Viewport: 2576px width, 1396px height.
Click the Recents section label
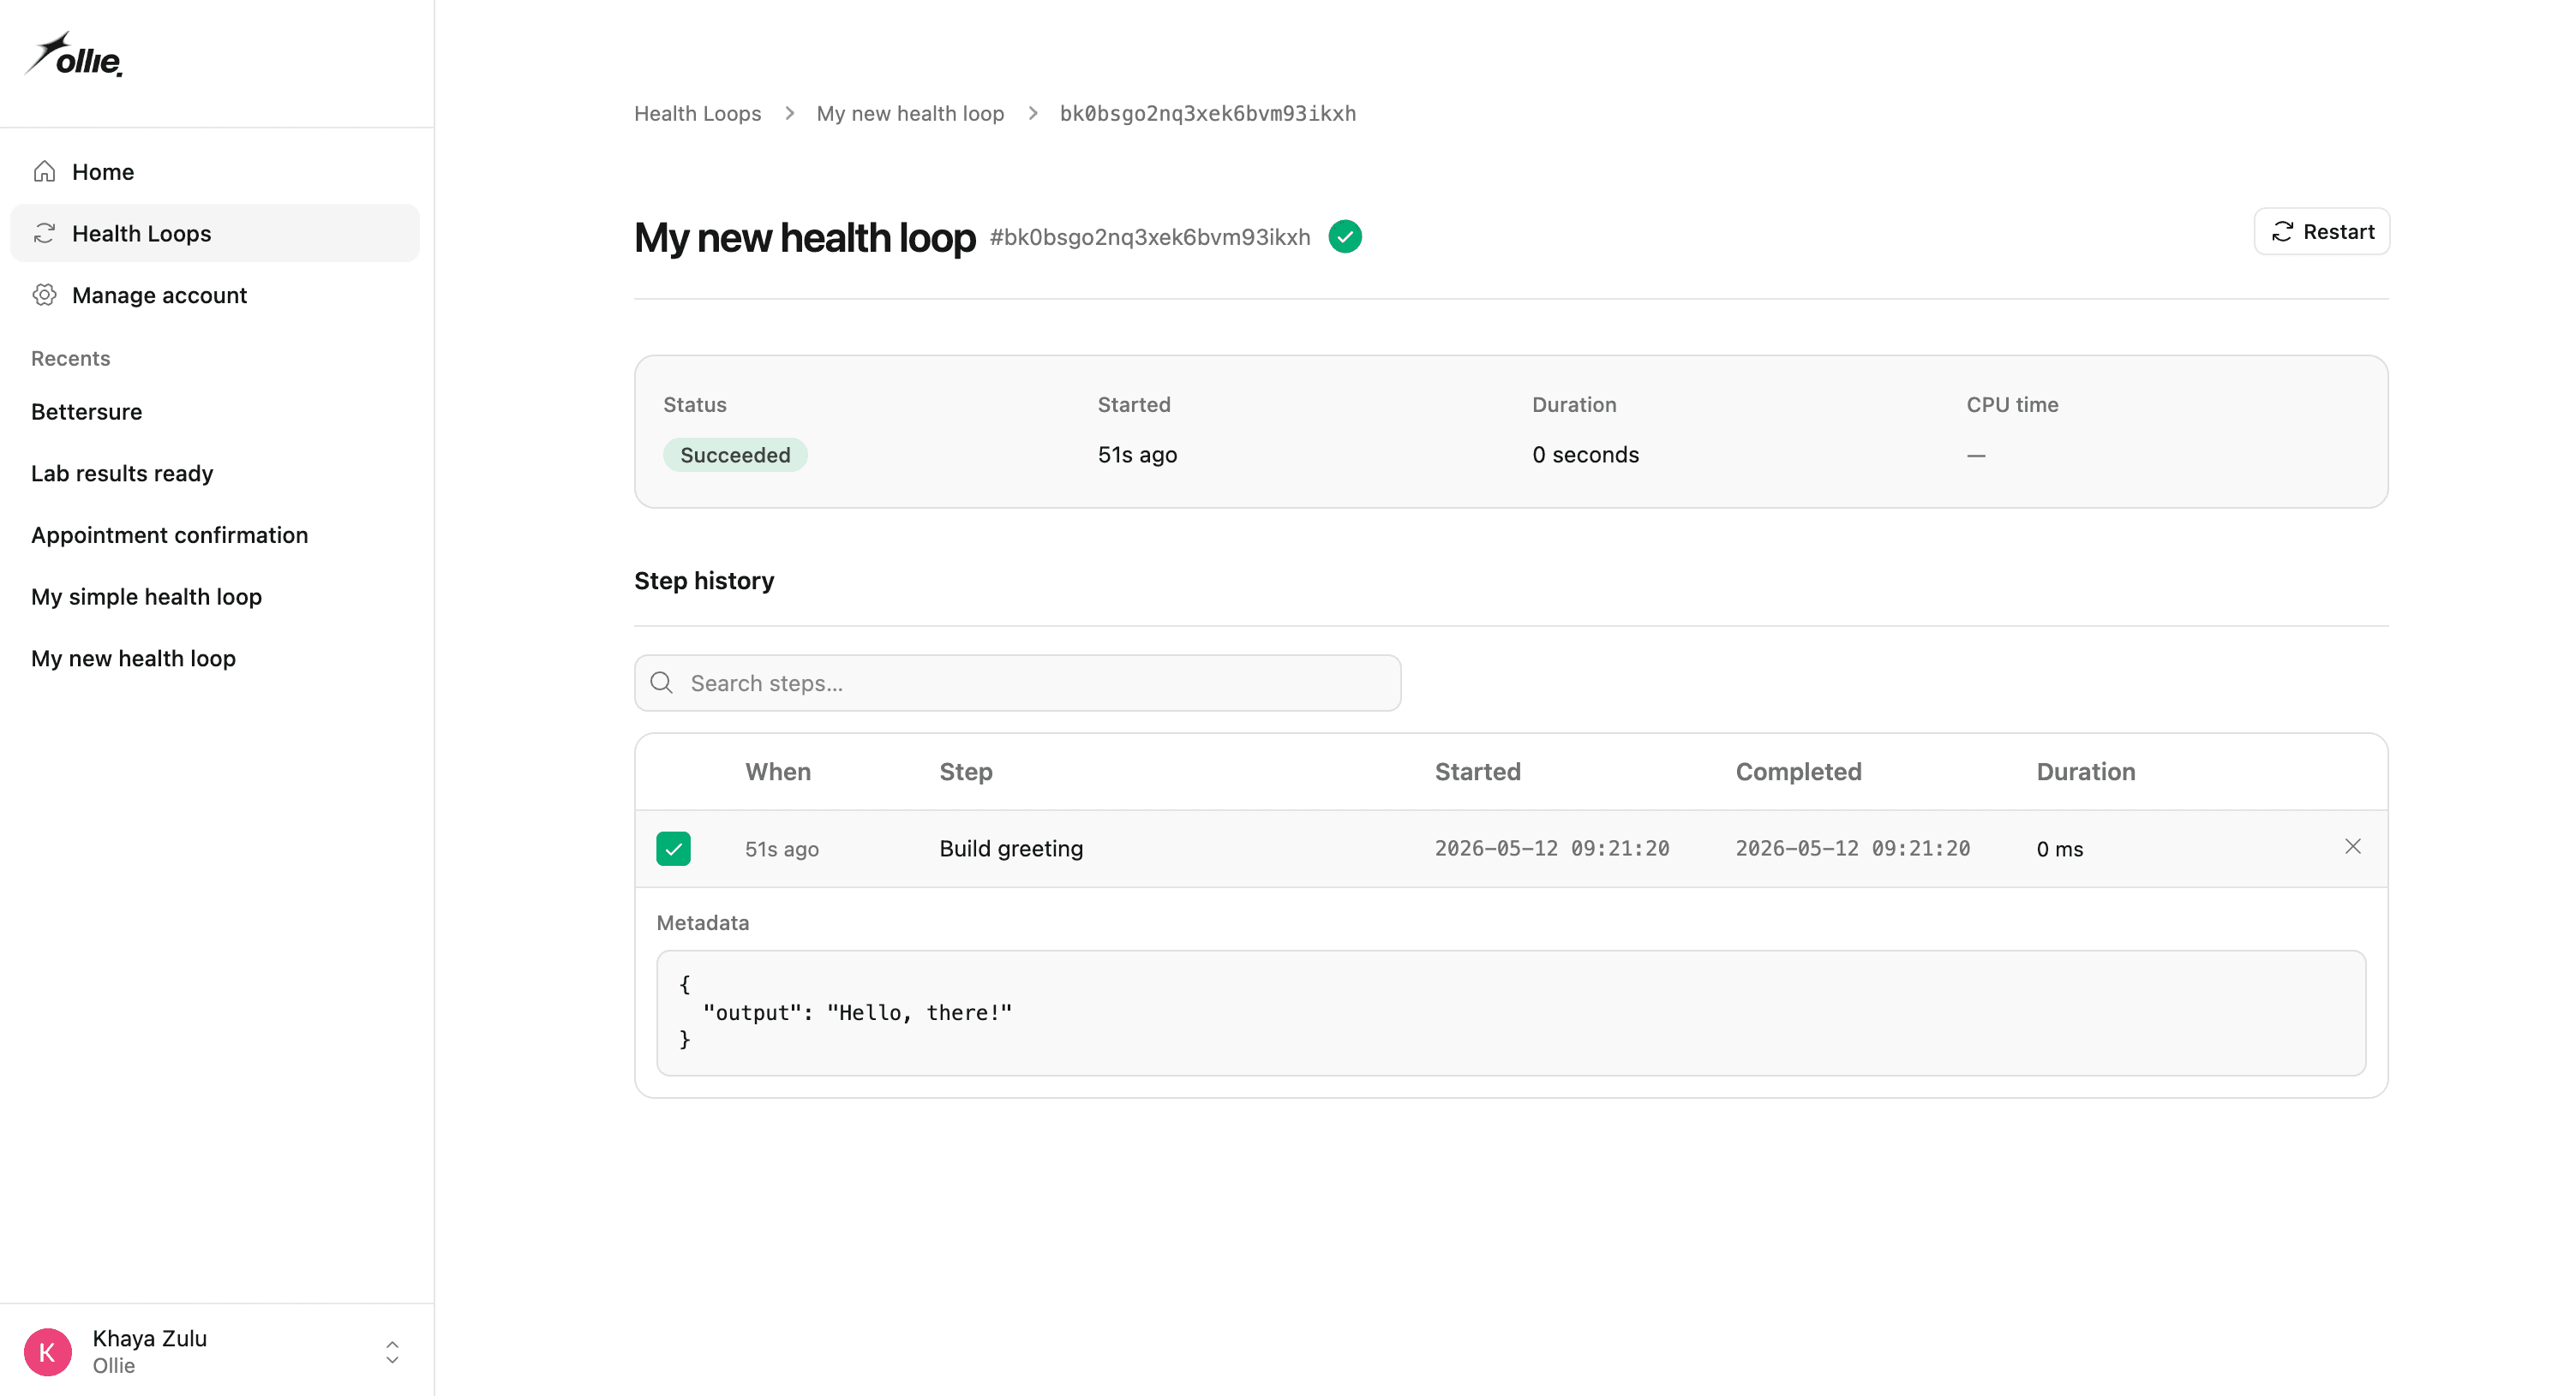point(71,359)
